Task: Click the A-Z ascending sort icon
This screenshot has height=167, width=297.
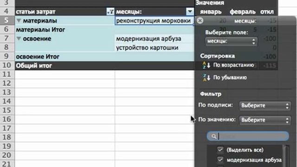Action: pos(206,65)
